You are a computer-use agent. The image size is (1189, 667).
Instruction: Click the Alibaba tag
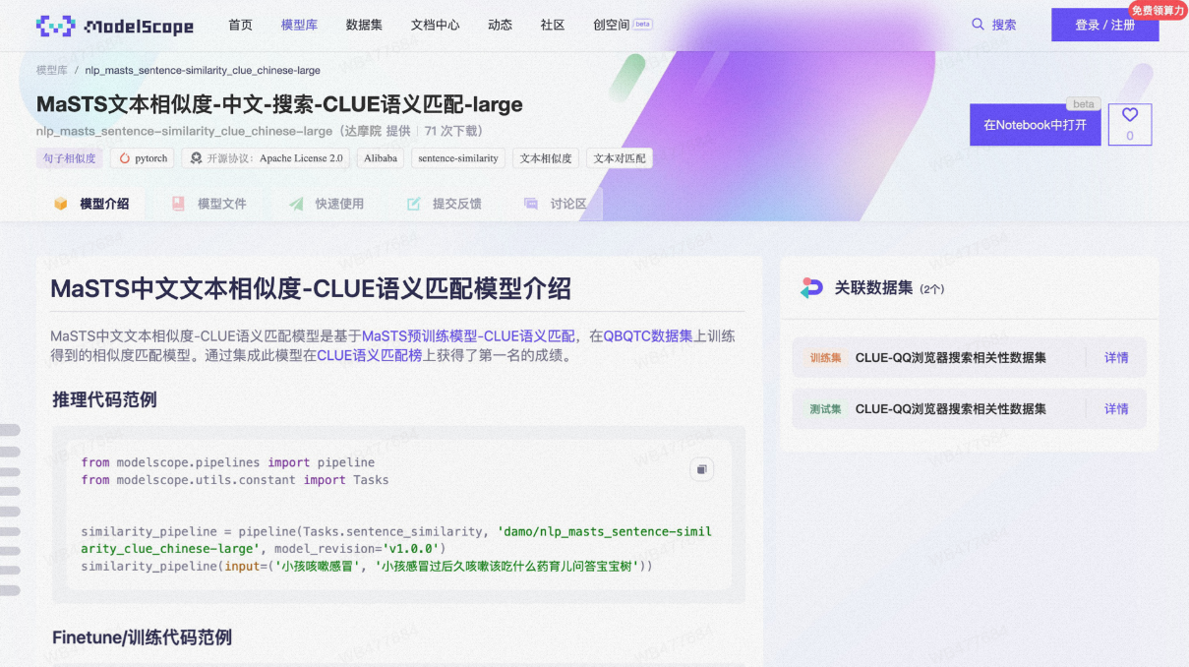[x=381, y=158]
